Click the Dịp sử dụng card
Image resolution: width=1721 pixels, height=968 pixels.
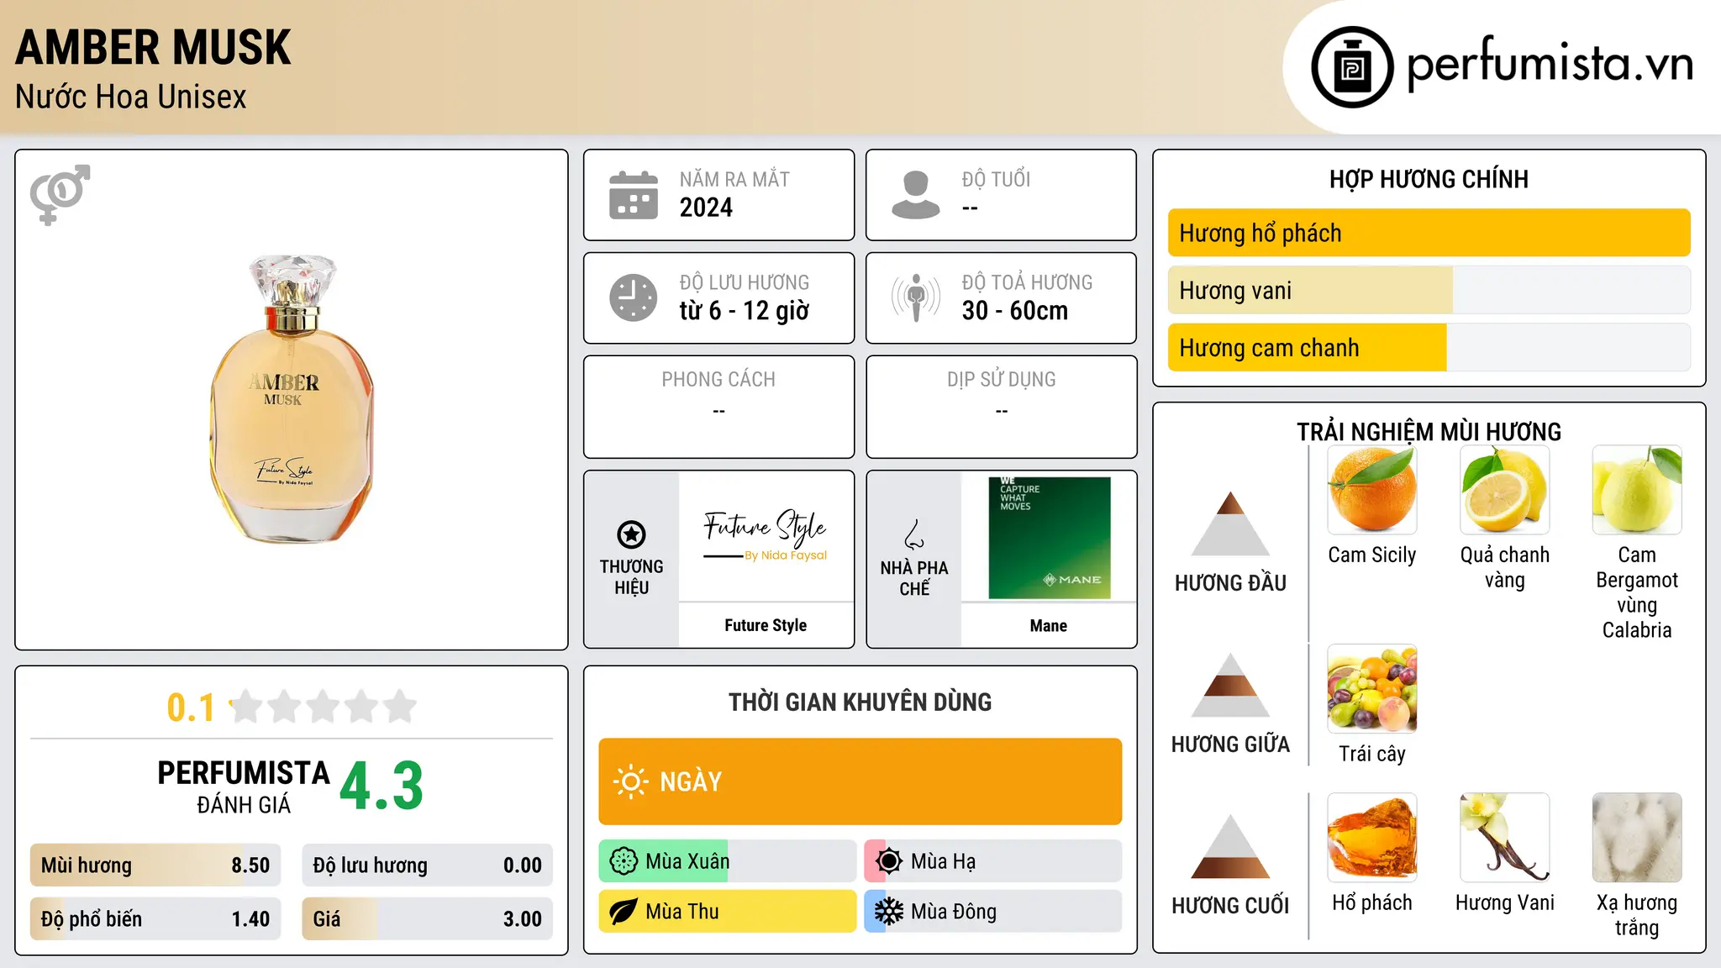[x=1001, y=407]
